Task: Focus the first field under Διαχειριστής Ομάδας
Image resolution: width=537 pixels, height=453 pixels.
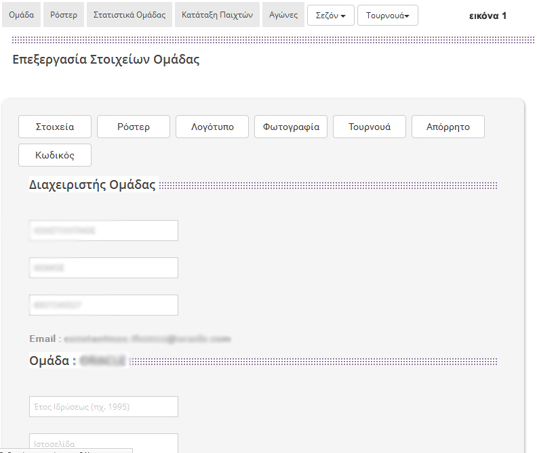Action: coord(104,230)
